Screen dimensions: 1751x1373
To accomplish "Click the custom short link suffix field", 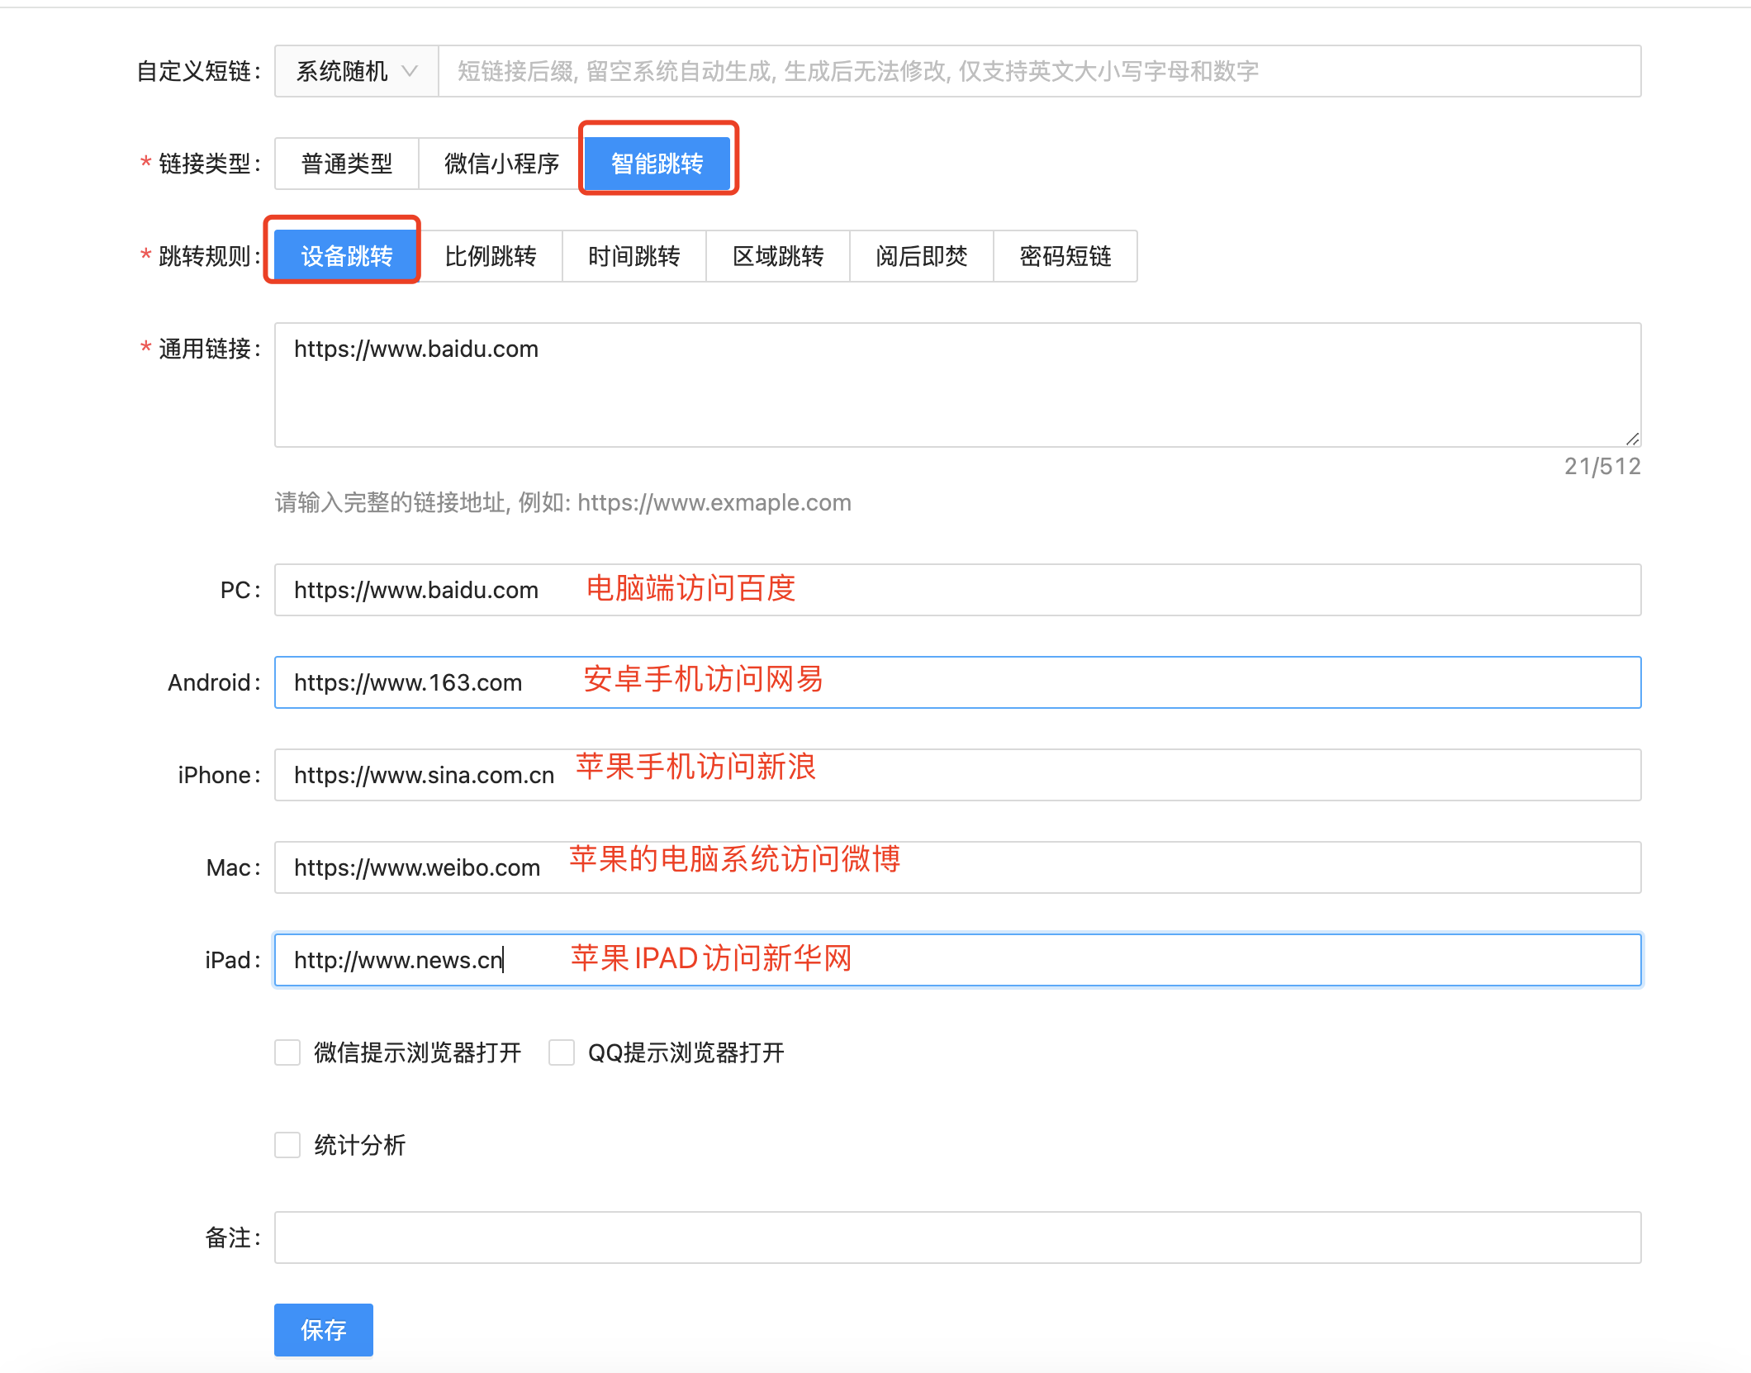I will tap(1038, 72).
